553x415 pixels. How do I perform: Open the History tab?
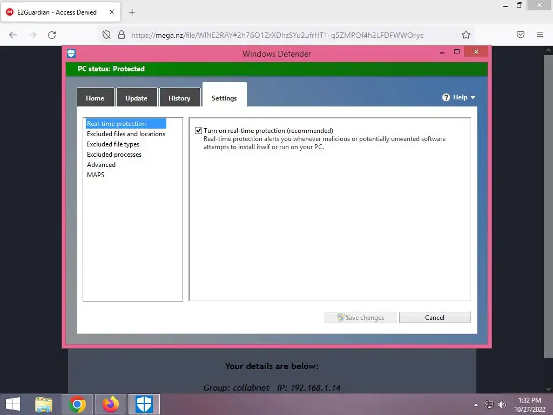click(179, 98)
